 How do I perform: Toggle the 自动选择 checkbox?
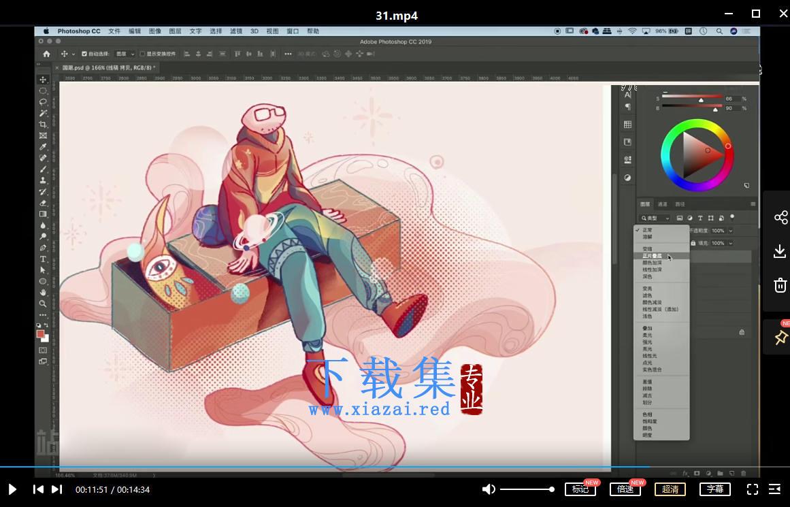point(84,54)
